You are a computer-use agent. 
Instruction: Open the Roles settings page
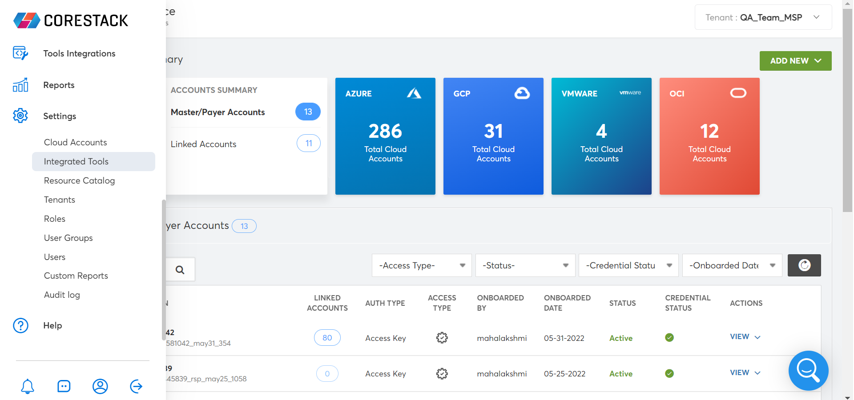(x=55, y=219)
